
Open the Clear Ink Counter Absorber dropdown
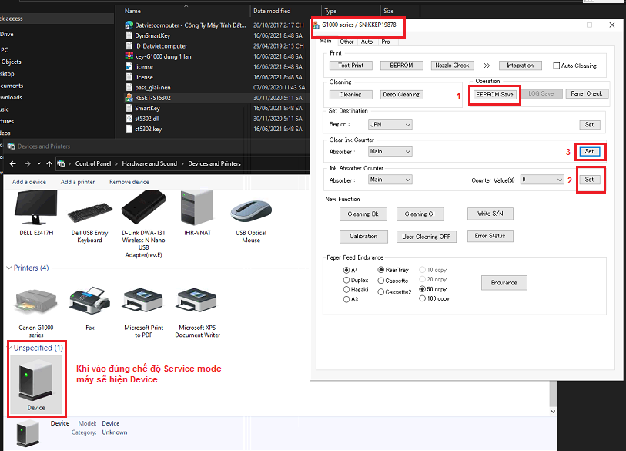coord(390,152)
